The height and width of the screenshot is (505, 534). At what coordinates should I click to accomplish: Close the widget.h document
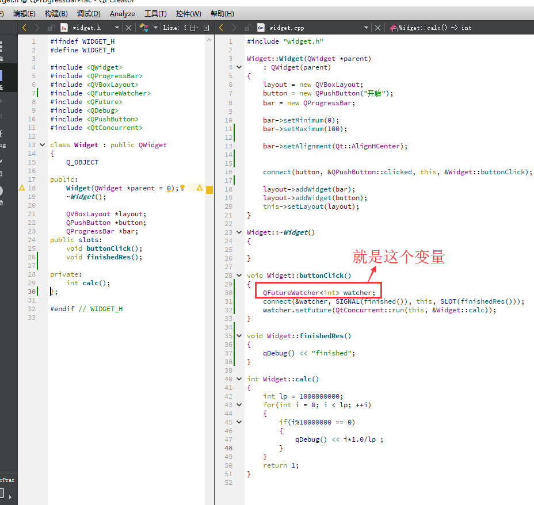(x=128, y=28)
